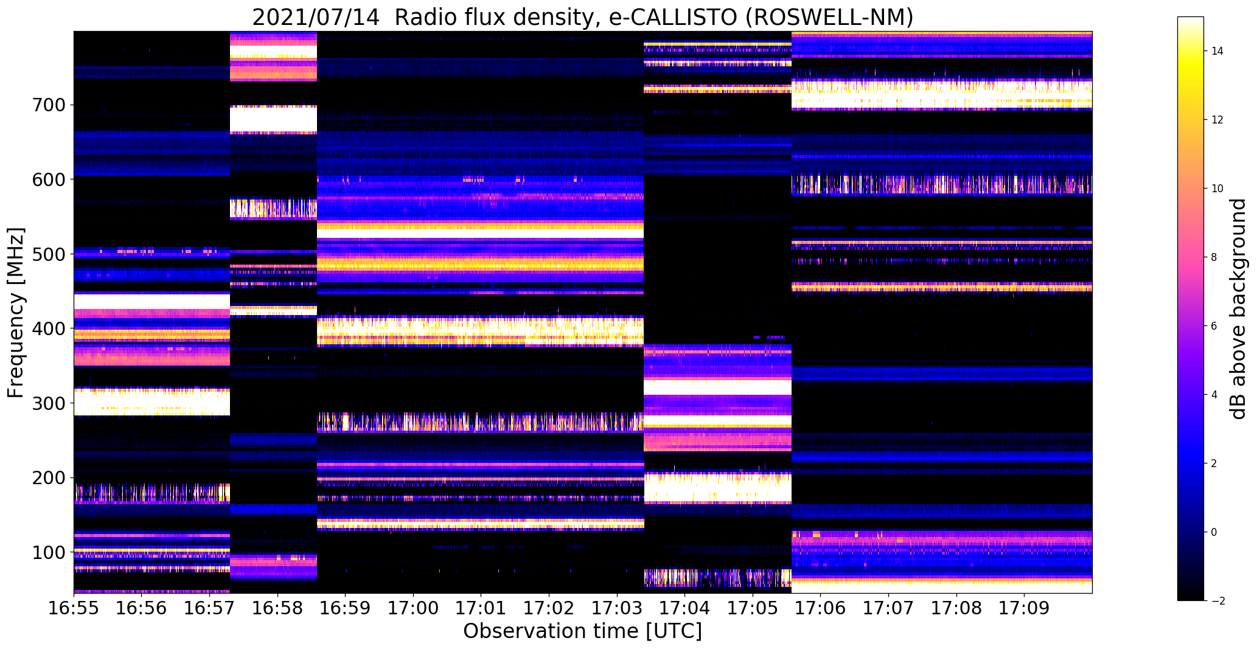Click the colorbar tick label 0
Viewport: 1257px width, 649px height.
click(x=1214, y=532)
